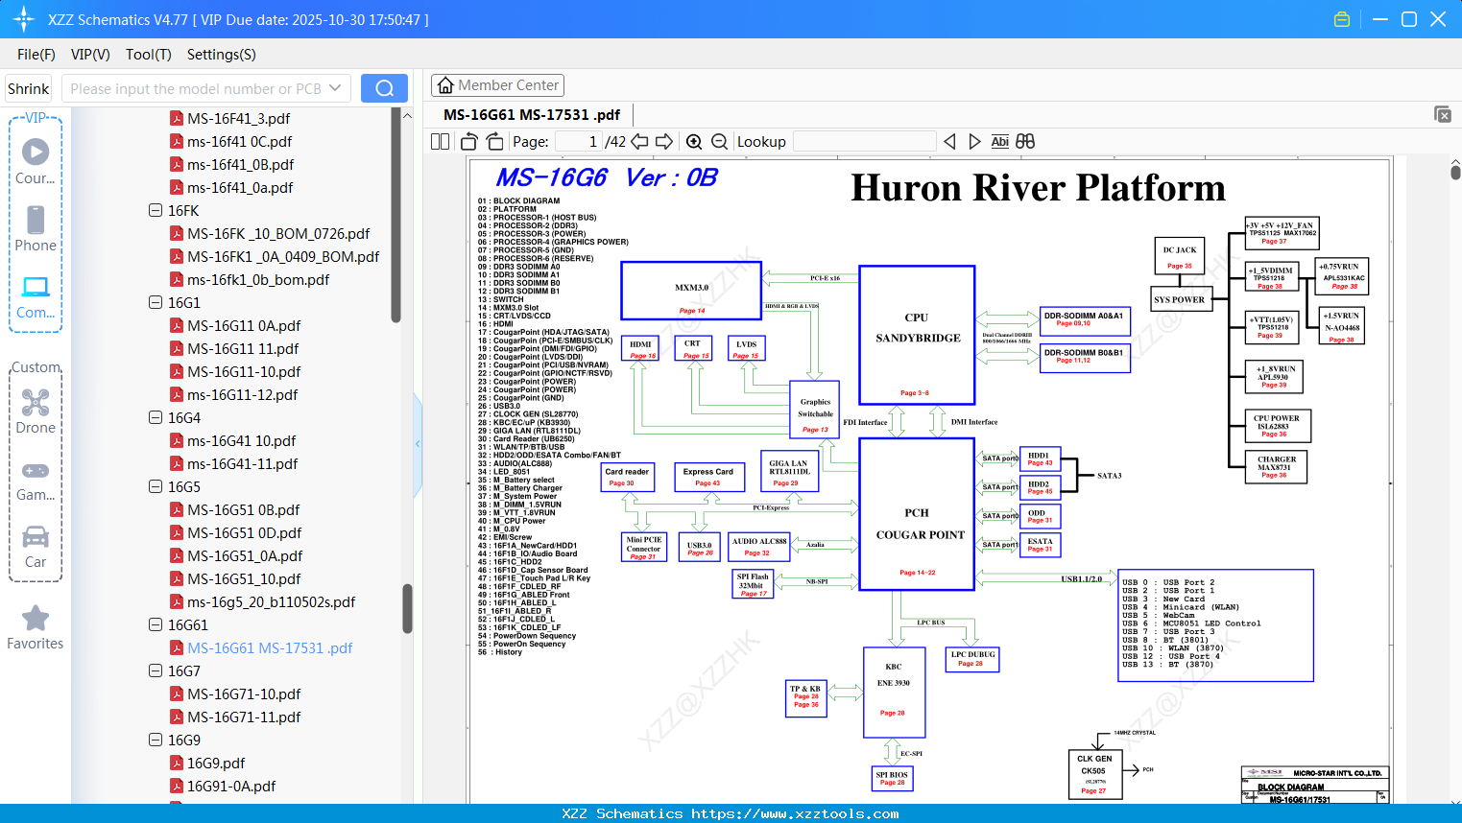Image resolution: width=1462 pixels, height=823 pixels.
Task: Go to the next page with the right arrow
Action: point(664,141)
